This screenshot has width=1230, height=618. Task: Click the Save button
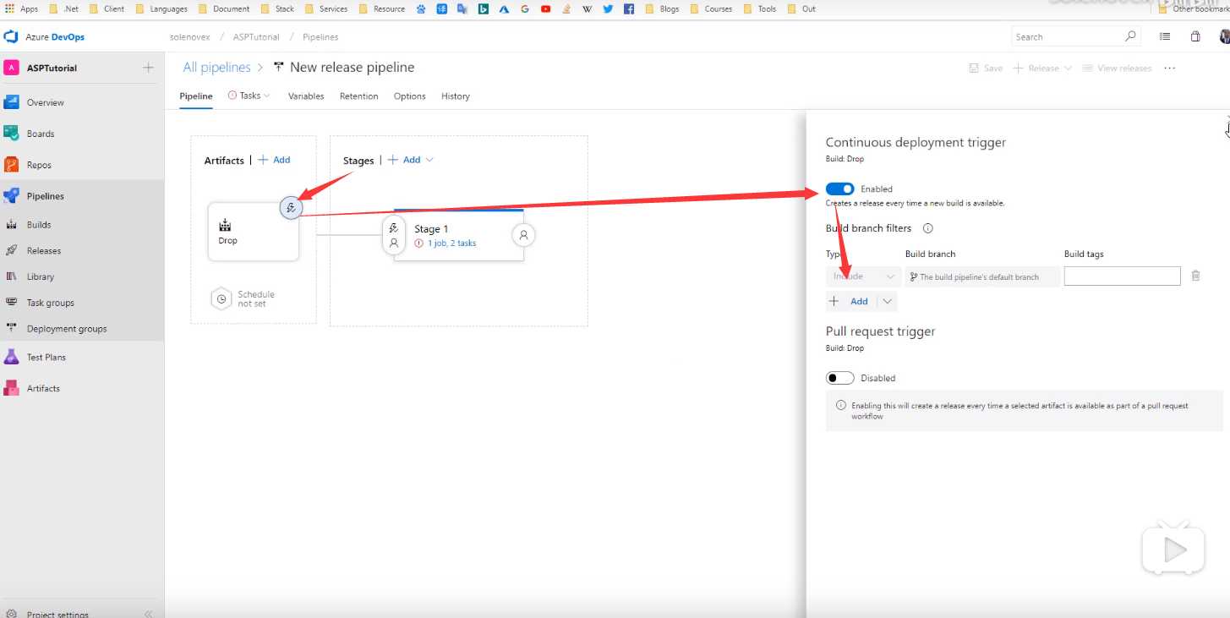986,68
